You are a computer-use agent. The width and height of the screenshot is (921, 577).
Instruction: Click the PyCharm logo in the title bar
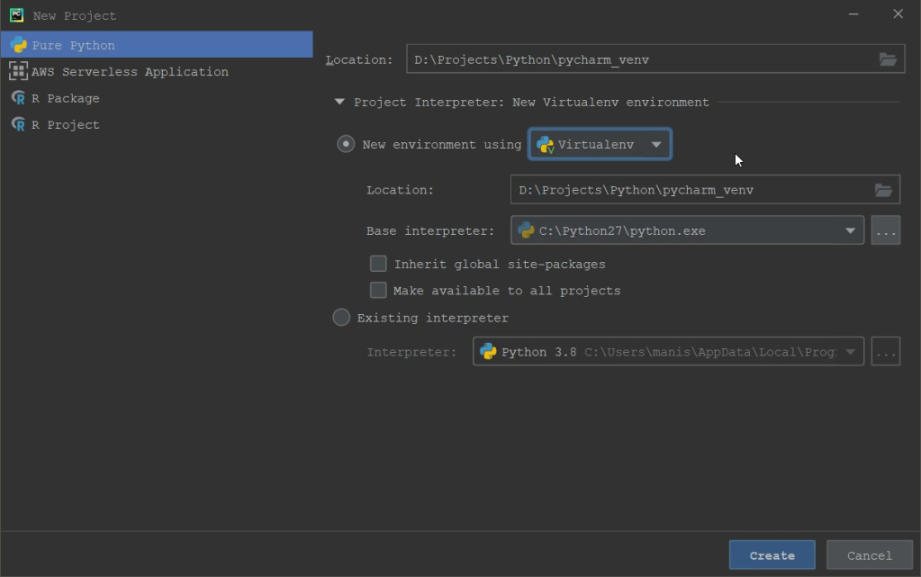pos(16,15)
